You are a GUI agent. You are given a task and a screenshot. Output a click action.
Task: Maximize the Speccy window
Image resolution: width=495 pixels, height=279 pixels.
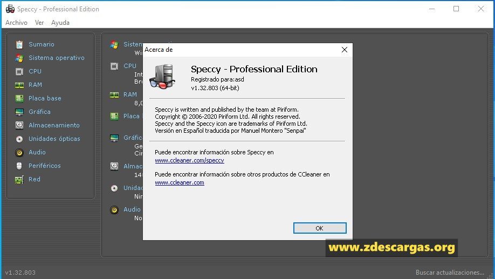pos(456,9)
